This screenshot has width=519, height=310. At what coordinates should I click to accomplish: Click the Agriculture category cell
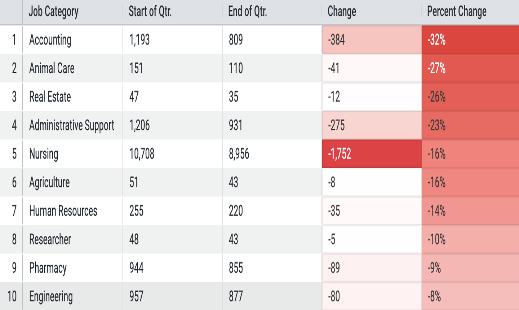[x=72, y=182]
